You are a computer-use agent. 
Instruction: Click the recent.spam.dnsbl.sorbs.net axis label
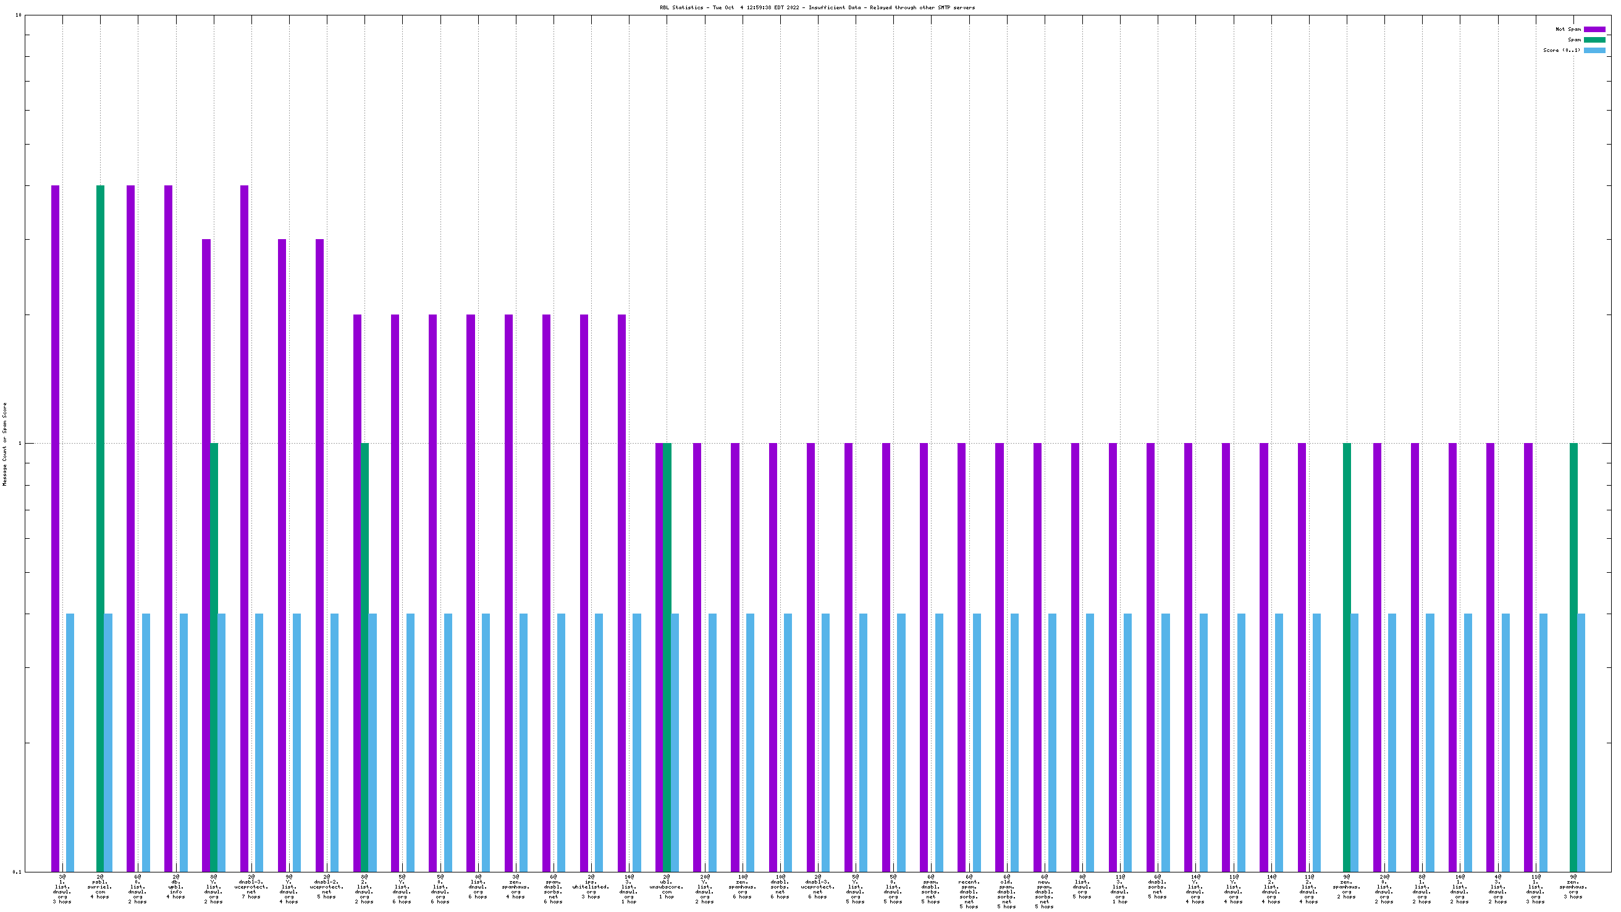tap(969, 891)
